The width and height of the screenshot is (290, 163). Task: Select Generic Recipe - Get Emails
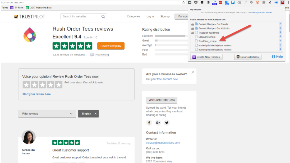[213, 24]
